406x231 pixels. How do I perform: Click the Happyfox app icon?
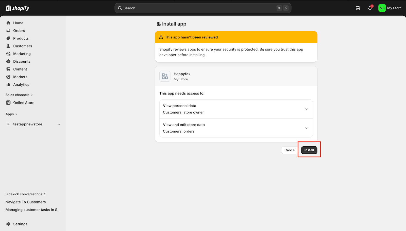pyautogui.click(x=165, y=76)
